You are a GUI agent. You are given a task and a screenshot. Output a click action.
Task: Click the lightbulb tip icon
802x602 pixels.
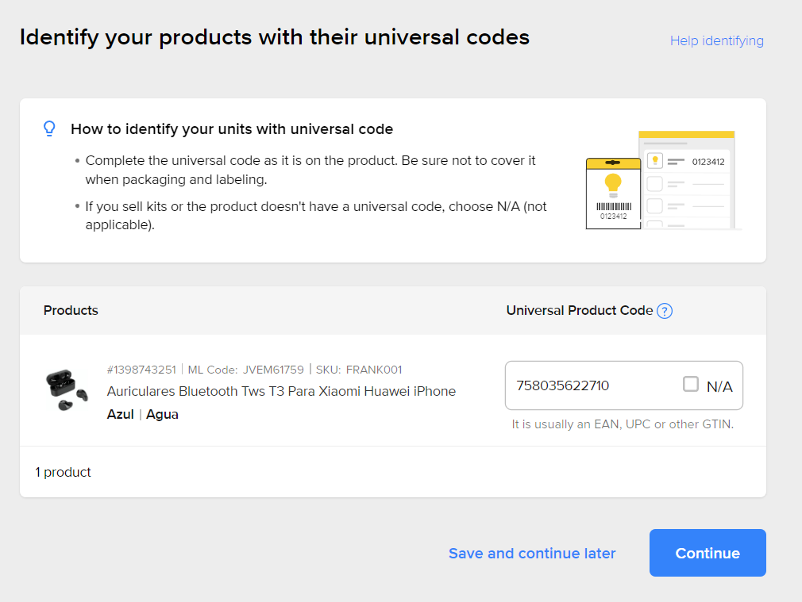[49, 128]
